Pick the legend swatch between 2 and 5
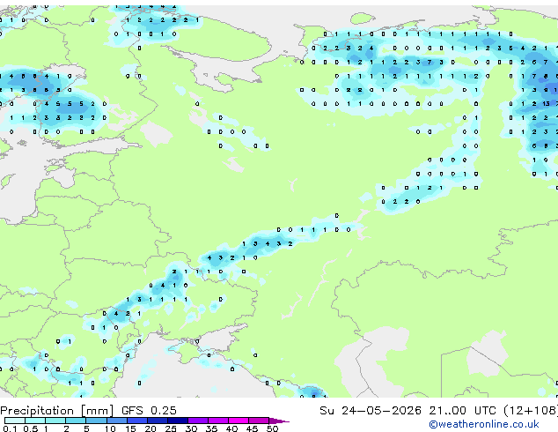558x432 pixels. [x=76, y=421]
